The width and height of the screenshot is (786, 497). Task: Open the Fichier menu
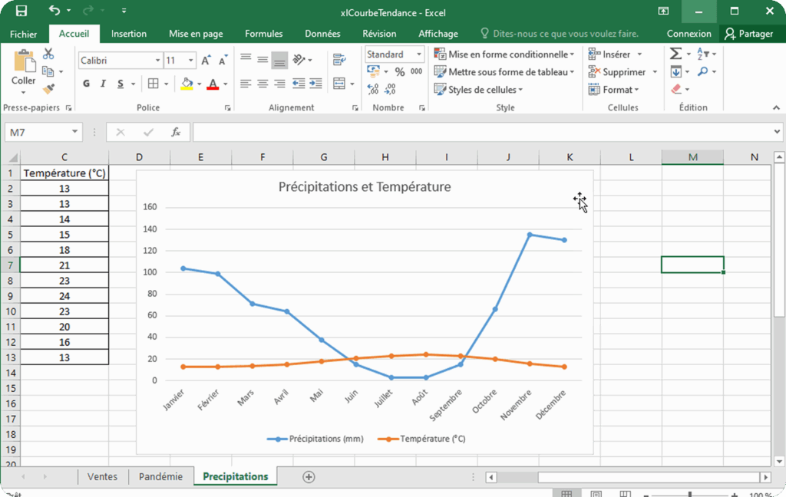(x=24, y=34)
